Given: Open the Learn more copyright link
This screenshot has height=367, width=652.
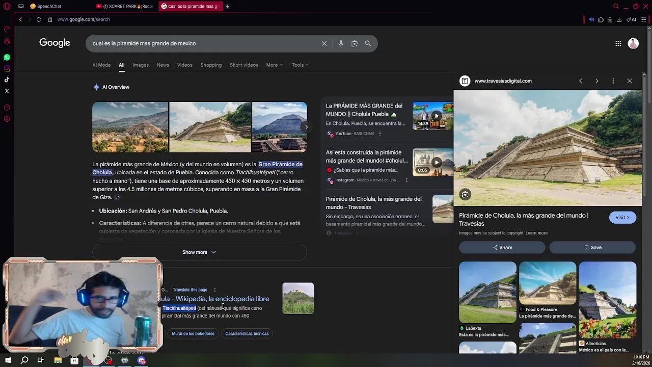Looking at the screenshot, I should pos(536,233).
